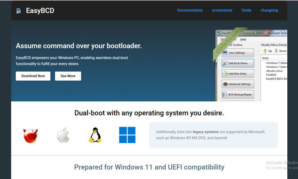298x179 pixels.
Task: Click the Edit Boot Menu tools icon
Action: (225, 63)
